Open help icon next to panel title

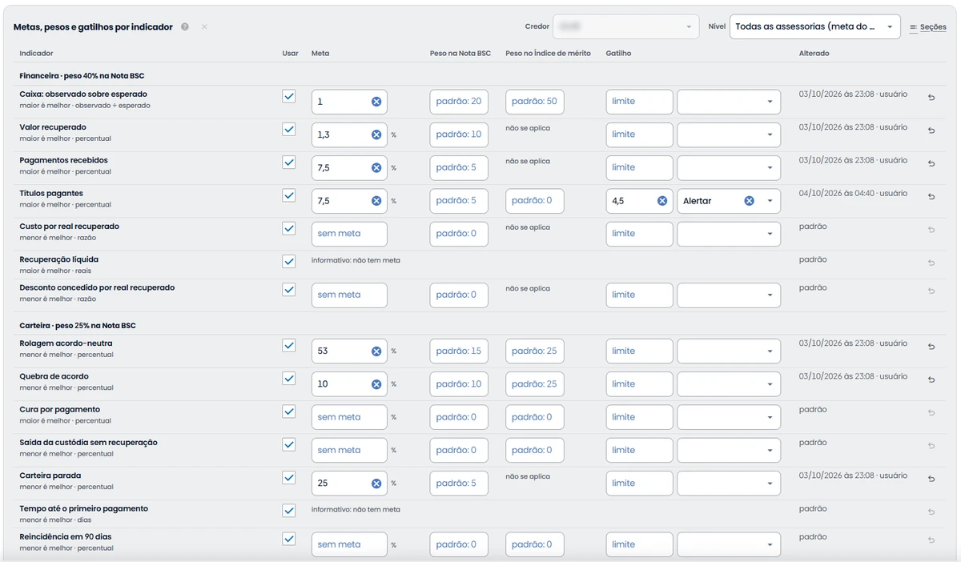[x=185, y=27]
